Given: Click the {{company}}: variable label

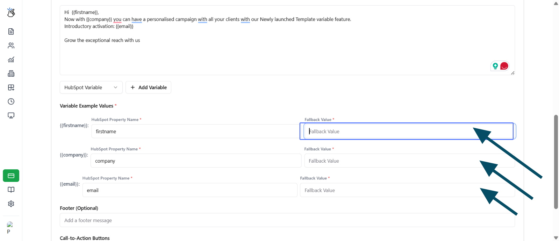Looking at the screenshot, I should tap(74, 155).
